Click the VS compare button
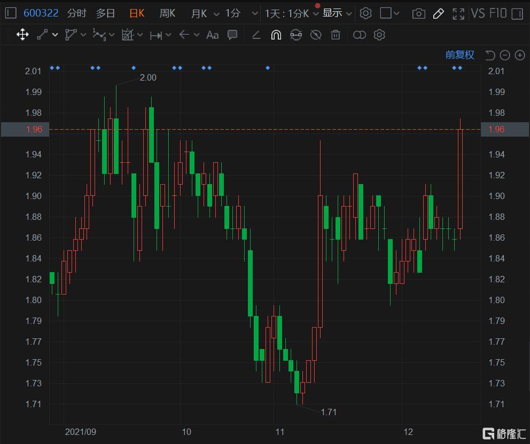Image resolution: width=530 pixels, height=444 pixels. pyautogui.click(x=478, y=13)
